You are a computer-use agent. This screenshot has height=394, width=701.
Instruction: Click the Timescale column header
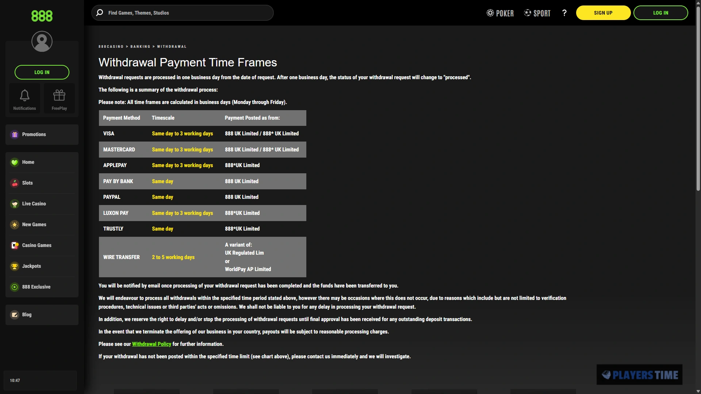[163, 118]
